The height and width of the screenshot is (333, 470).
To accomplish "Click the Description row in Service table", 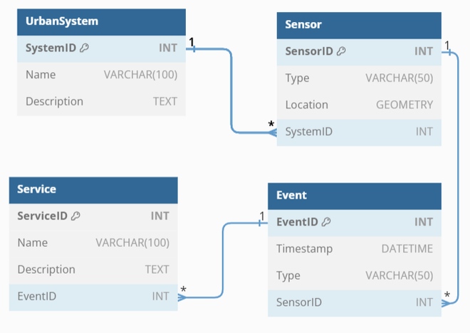I will (93, 270).
